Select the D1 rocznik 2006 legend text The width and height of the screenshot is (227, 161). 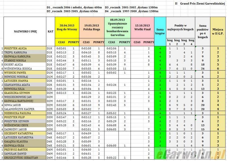(74, 7)
